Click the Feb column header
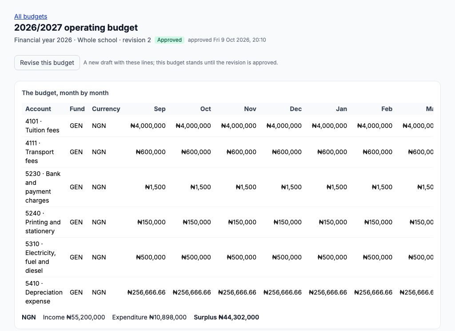 [x=387, y=109]
